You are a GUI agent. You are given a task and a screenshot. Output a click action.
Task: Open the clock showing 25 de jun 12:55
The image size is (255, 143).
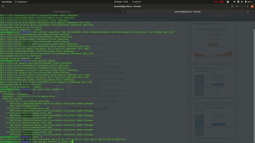[x=121, y=2]
